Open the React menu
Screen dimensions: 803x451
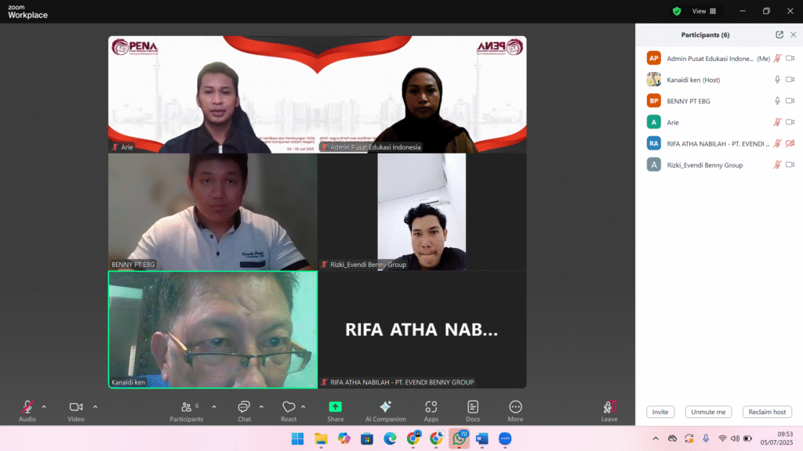(289, 410)
